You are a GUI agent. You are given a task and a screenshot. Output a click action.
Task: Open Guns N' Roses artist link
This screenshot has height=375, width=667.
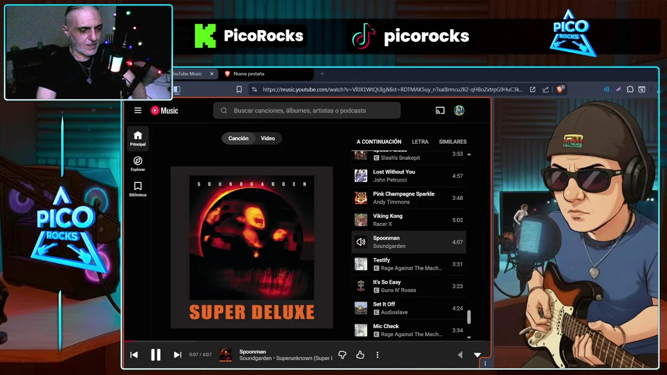[398, 290]
